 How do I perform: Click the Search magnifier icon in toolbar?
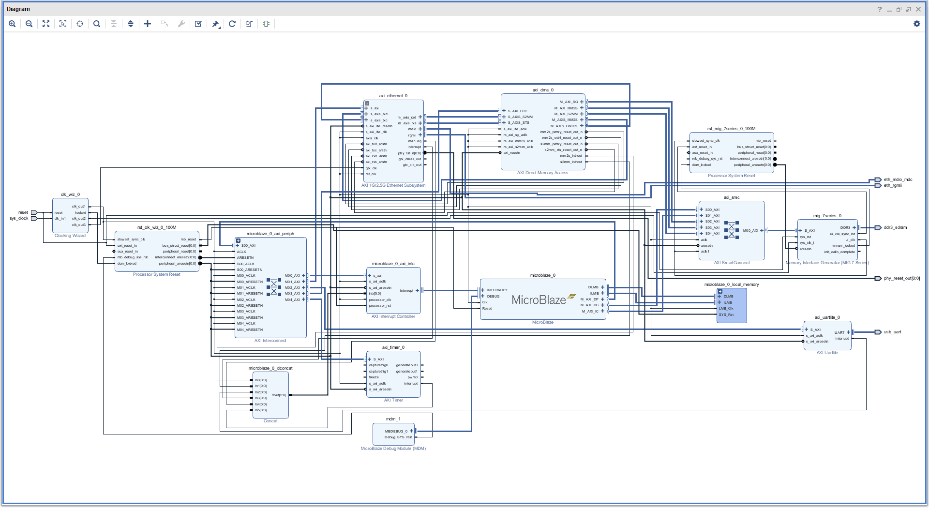pyautogui.click(x=97, y=24)
